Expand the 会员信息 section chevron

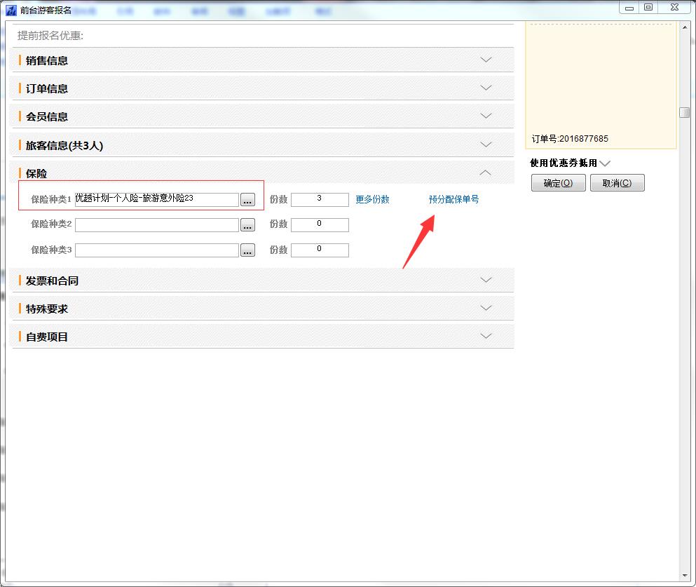click(x=486, y=116)
